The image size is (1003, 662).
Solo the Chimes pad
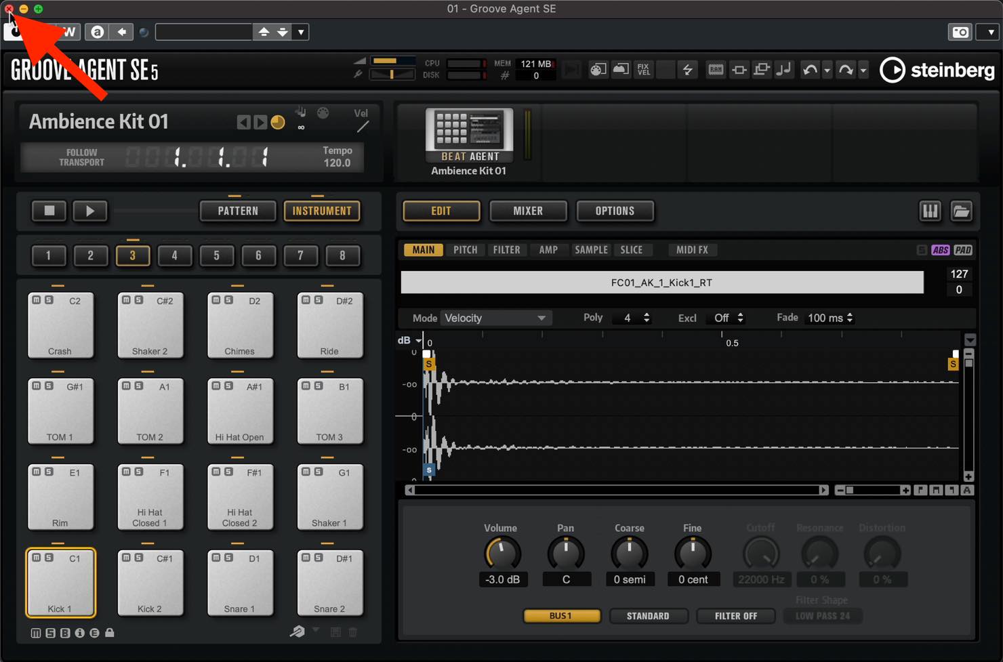click(228, 299)
